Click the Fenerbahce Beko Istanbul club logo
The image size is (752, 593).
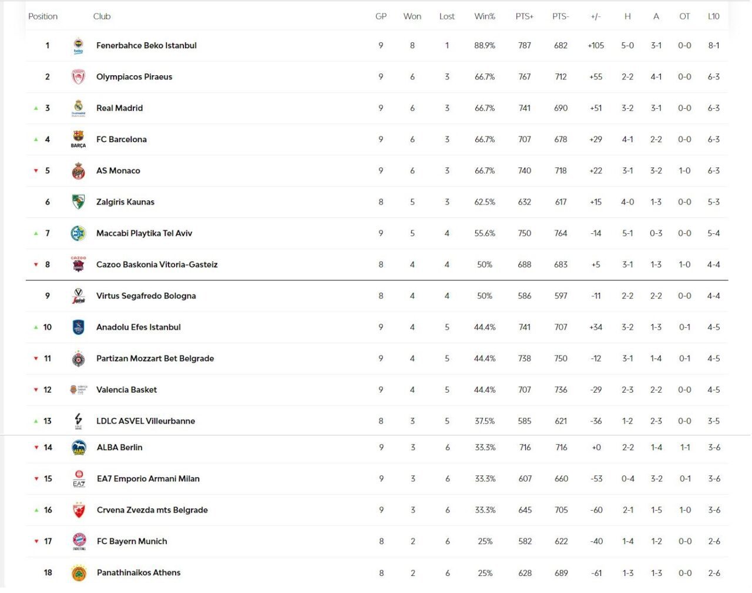[x=78, y=46]
